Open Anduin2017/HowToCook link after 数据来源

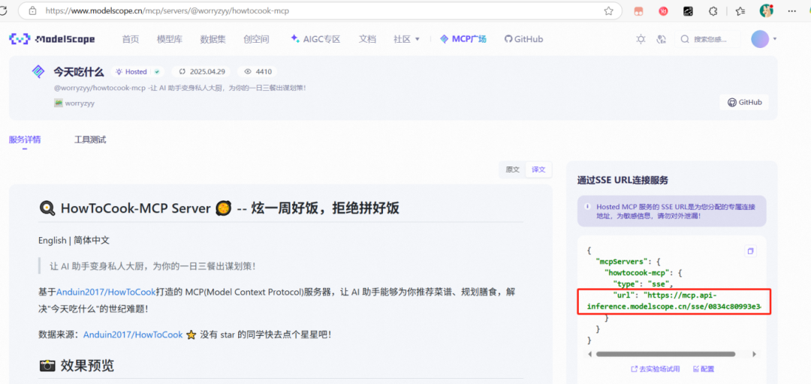(133, 335)
